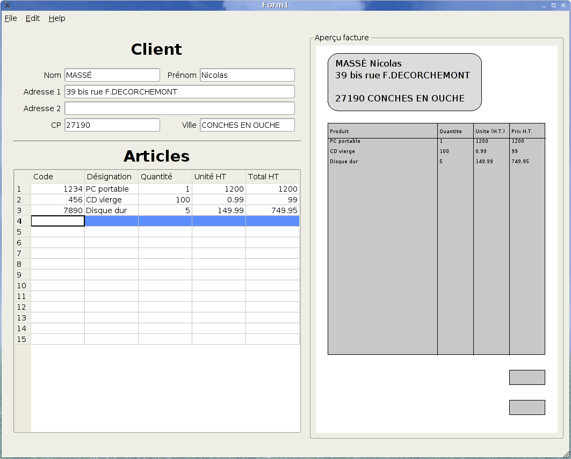Maximize the Form1 window
The width and height of the screenshot is (571, 459).
click(553, 5)
